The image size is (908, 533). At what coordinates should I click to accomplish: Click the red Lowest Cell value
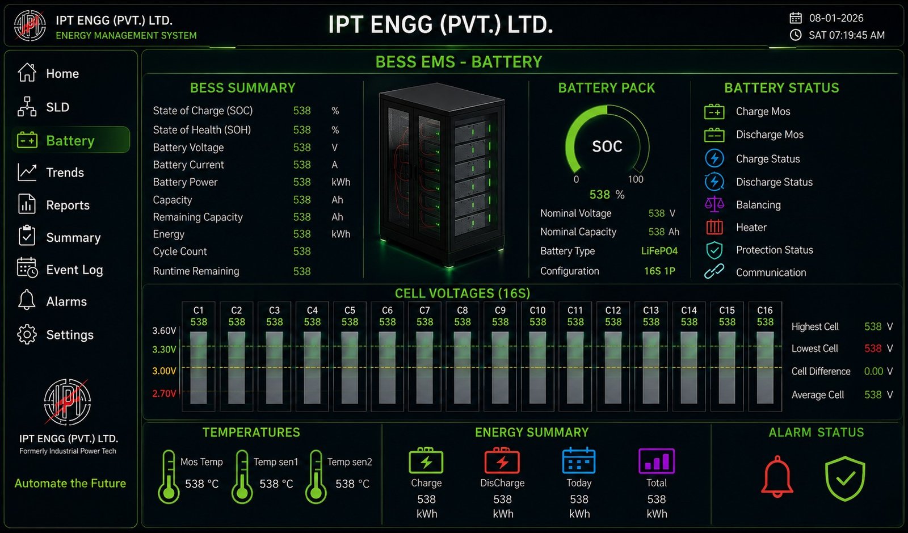[x=873, y=349]
